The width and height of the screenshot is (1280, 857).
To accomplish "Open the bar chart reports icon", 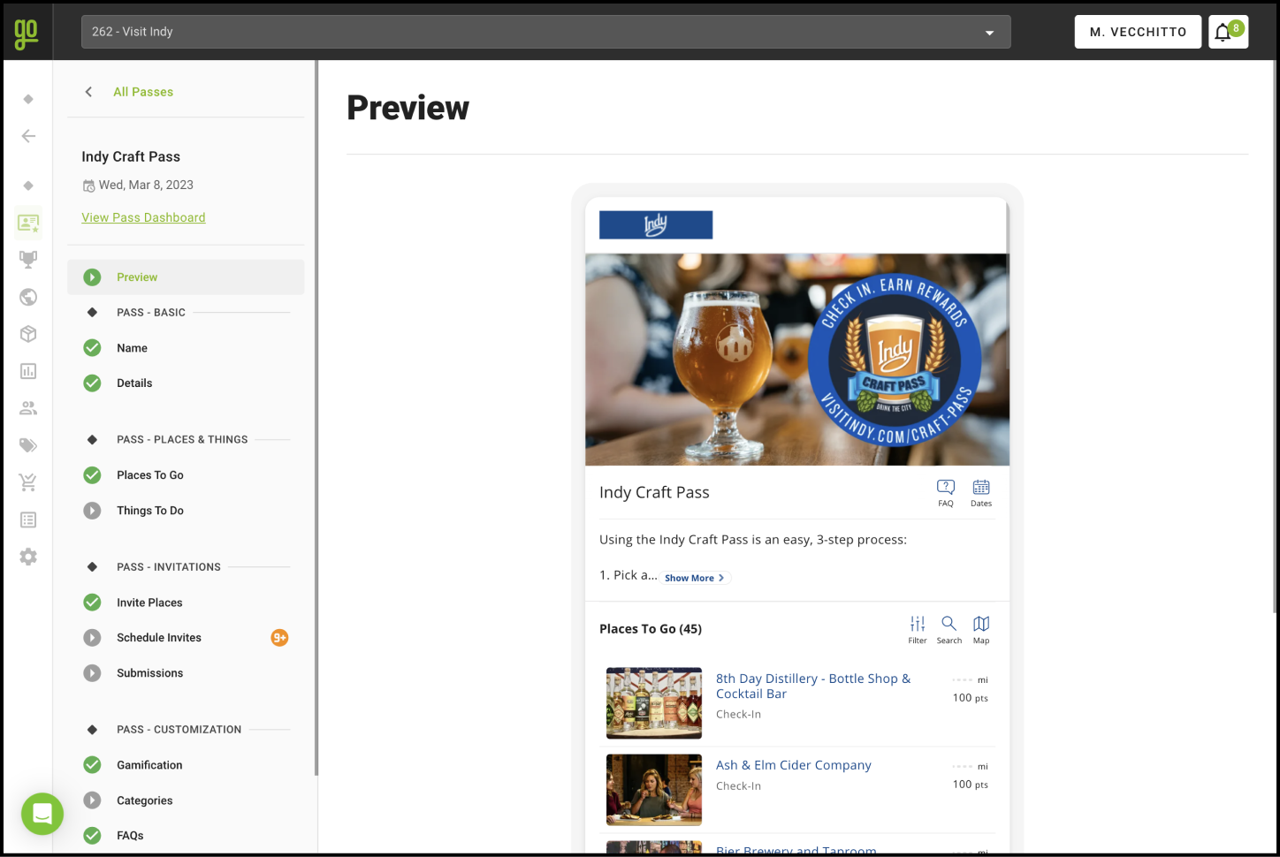I will point(28,371).
